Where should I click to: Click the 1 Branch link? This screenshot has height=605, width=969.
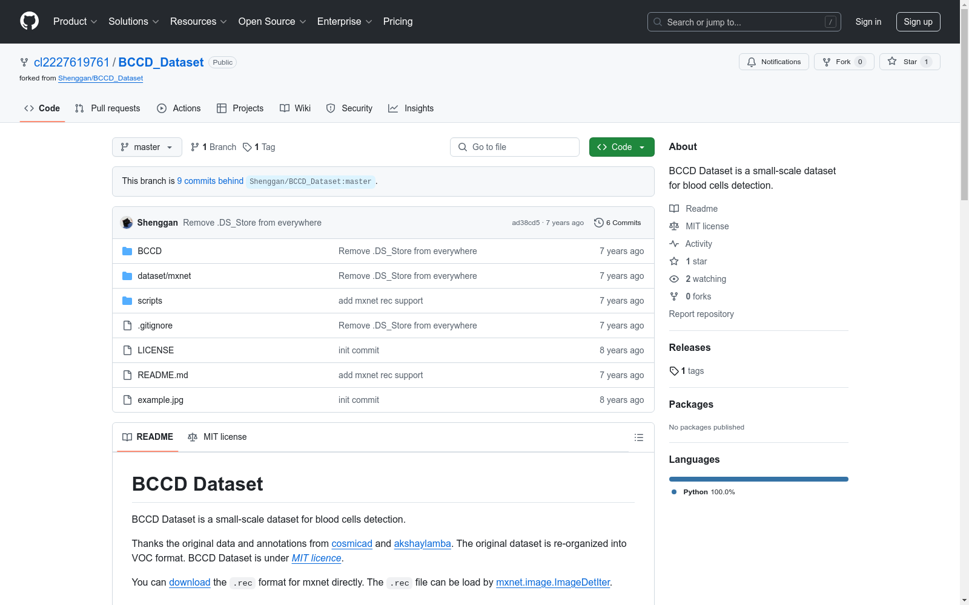213,147
